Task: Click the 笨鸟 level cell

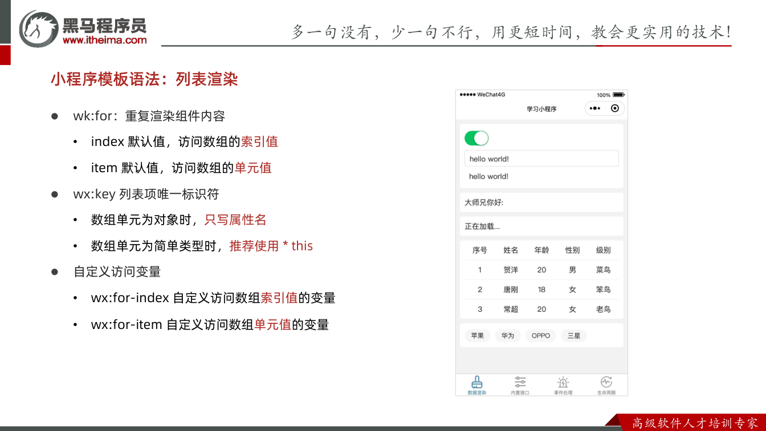Action: (604, 290)
